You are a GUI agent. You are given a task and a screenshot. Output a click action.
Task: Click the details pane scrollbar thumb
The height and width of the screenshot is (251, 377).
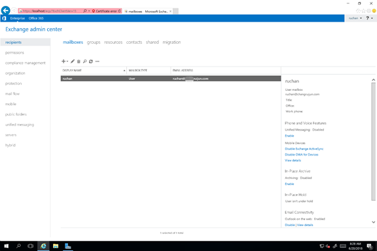[373, 141]
